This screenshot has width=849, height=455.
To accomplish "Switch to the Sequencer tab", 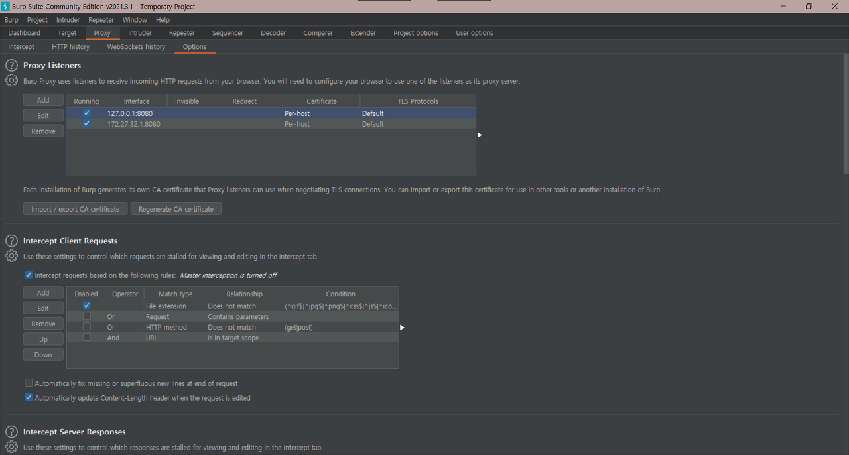I will point(228,33).
